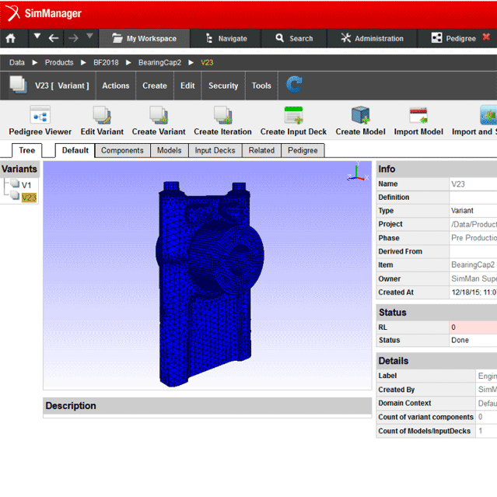Go to the home icon
Image resolution: width=497 pixels, height=497 pixels.
(10, 38)
